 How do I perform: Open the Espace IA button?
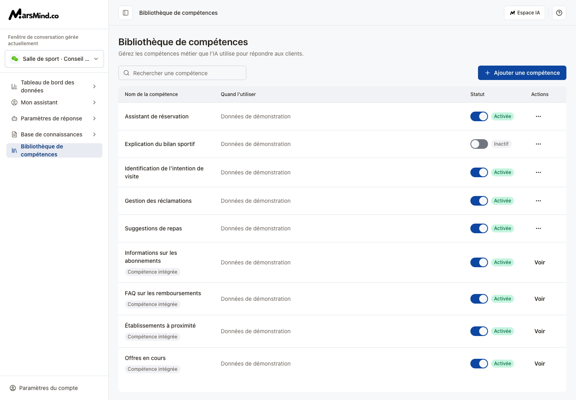coord(524,13)
